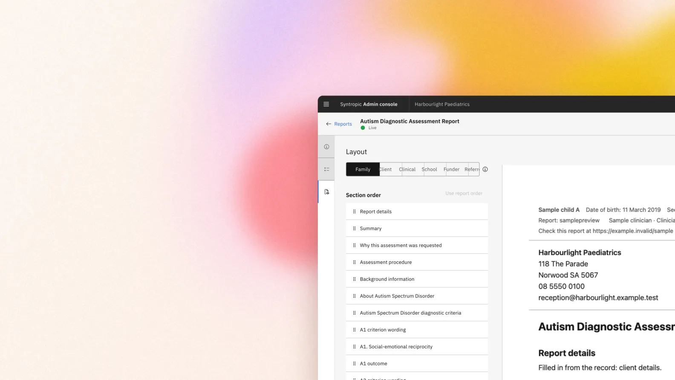Click the back arrow beside Reports

(x=329, y=124)
